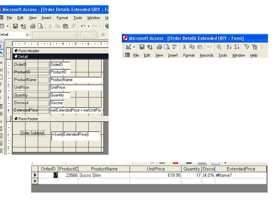Run the ABC spelling check
275x215 pixels.
[x=175, y=47]
